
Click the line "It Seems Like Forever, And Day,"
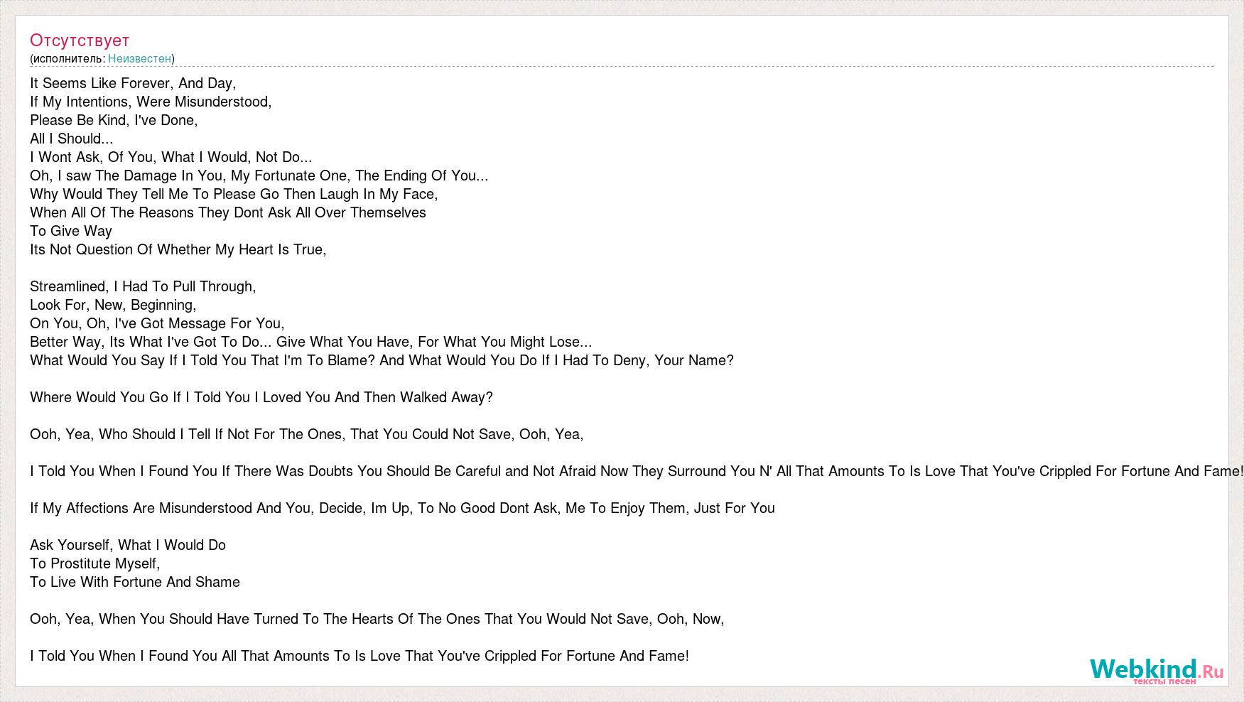pos(133,83)
